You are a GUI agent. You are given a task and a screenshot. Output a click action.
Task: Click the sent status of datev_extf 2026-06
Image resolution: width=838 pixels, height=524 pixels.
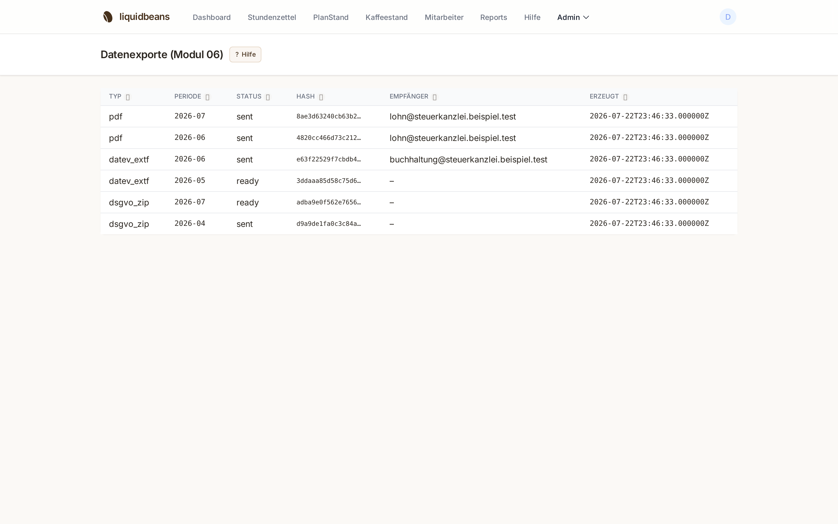click(245, 159)
